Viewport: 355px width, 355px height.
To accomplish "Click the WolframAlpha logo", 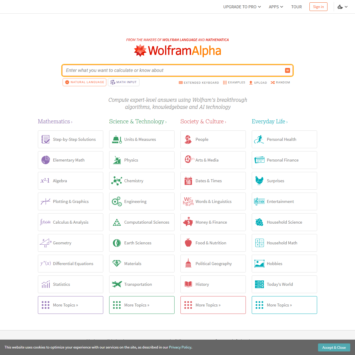I will click(177, 51).
